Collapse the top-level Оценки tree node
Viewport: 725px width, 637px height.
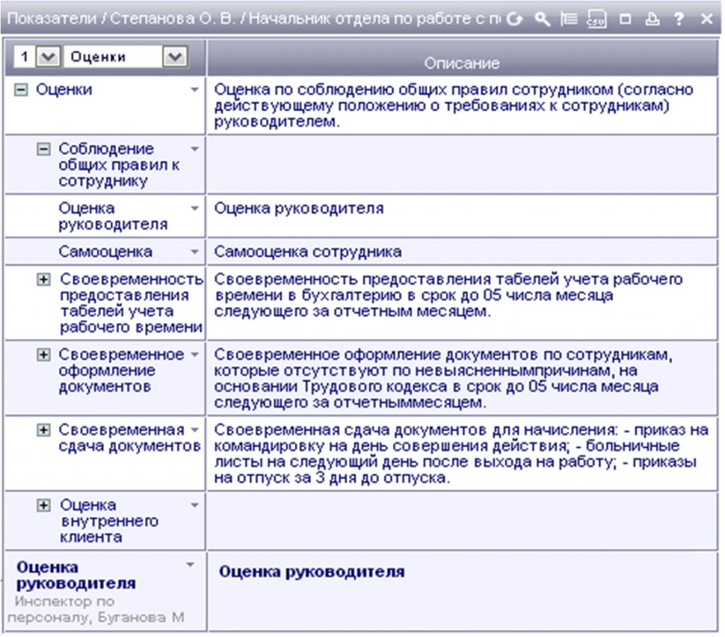coord(21,90)
